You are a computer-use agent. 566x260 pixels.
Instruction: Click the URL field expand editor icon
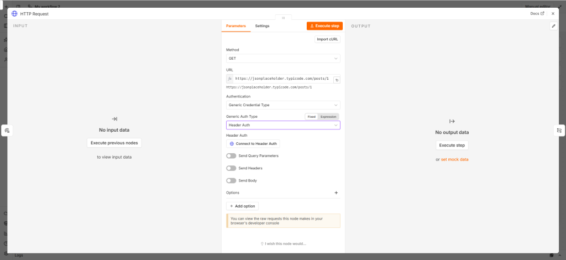pos(337,80)
